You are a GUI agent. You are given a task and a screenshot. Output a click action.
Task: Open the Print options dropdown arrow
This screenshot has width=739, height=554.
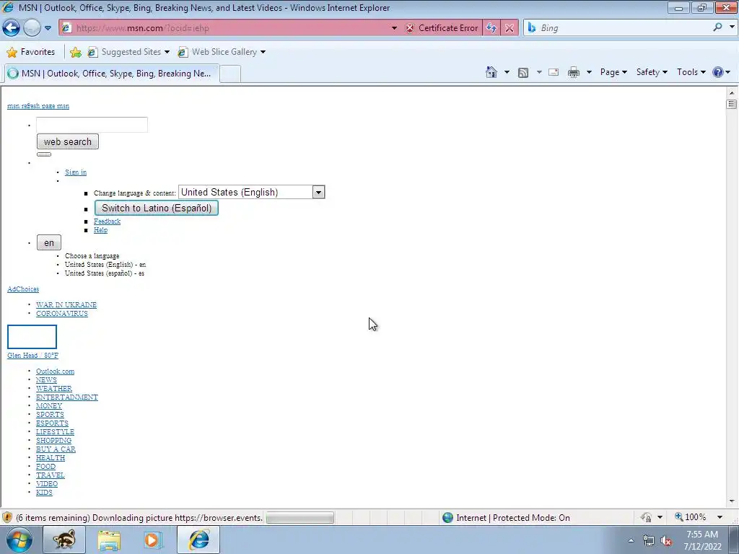coord(589,72)
